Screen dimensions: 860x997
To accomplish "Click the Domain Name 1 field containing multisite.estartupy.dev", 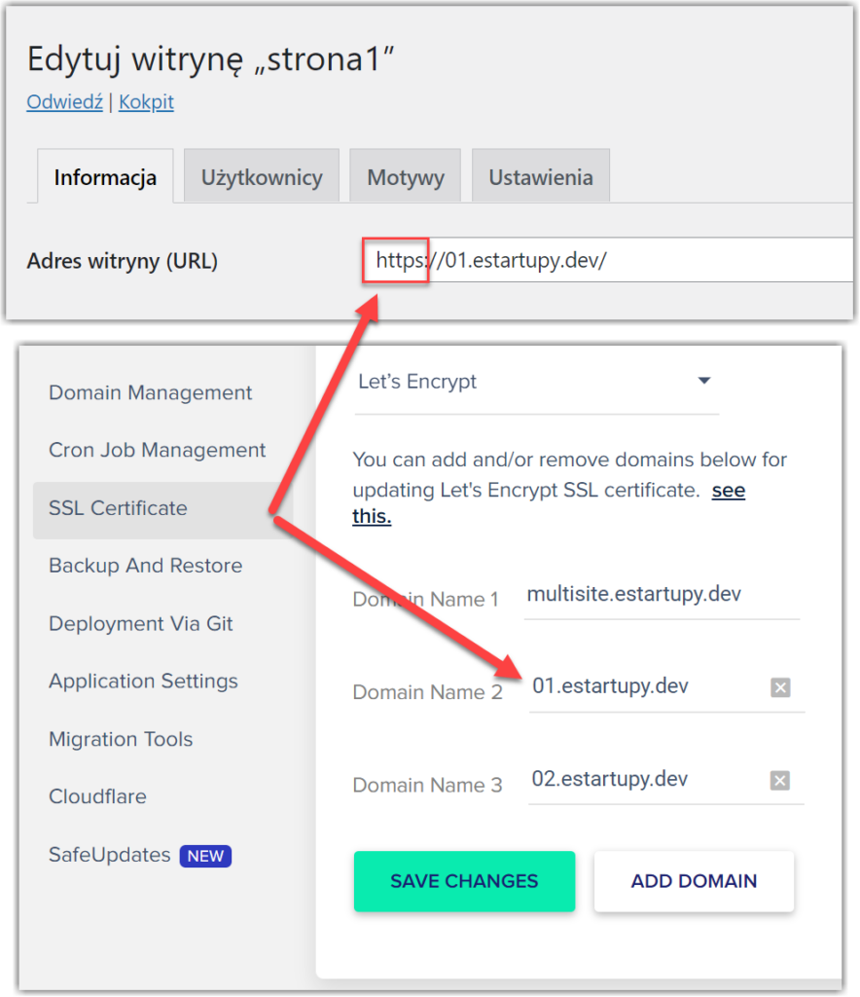I will coord(632,593).
